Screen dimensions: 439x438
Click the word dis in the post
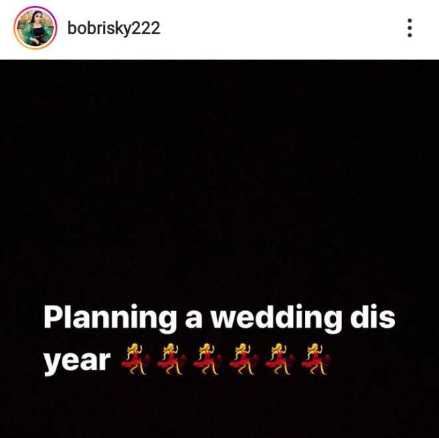coord(373,316)
